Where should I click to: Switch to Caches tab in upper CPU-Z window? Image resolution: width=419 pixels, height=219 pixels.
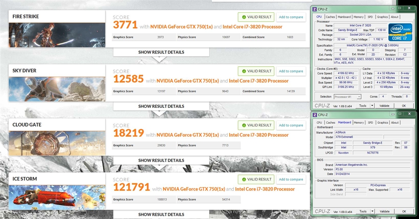[330, 17]
